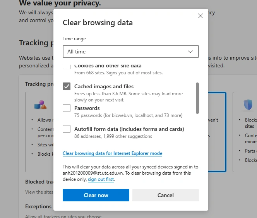Click the Autofill form data label text
The height and width of the screenshot is (218, 257).
pyautogui.click(x=129, y=129)
